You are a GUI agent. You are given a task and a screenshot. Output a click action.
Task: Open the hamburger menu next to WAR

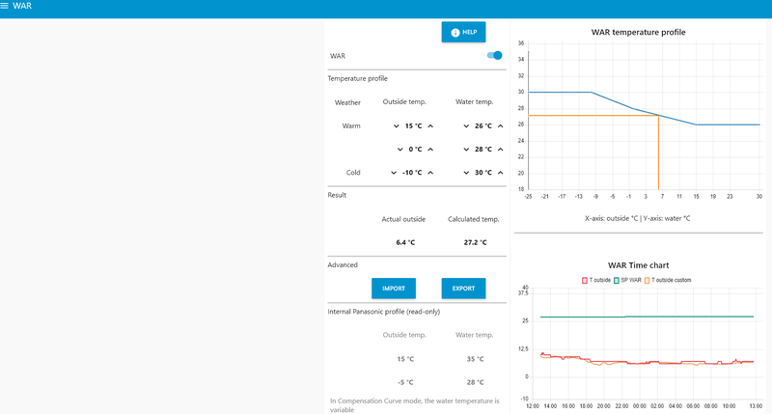[x=5, y=6]
